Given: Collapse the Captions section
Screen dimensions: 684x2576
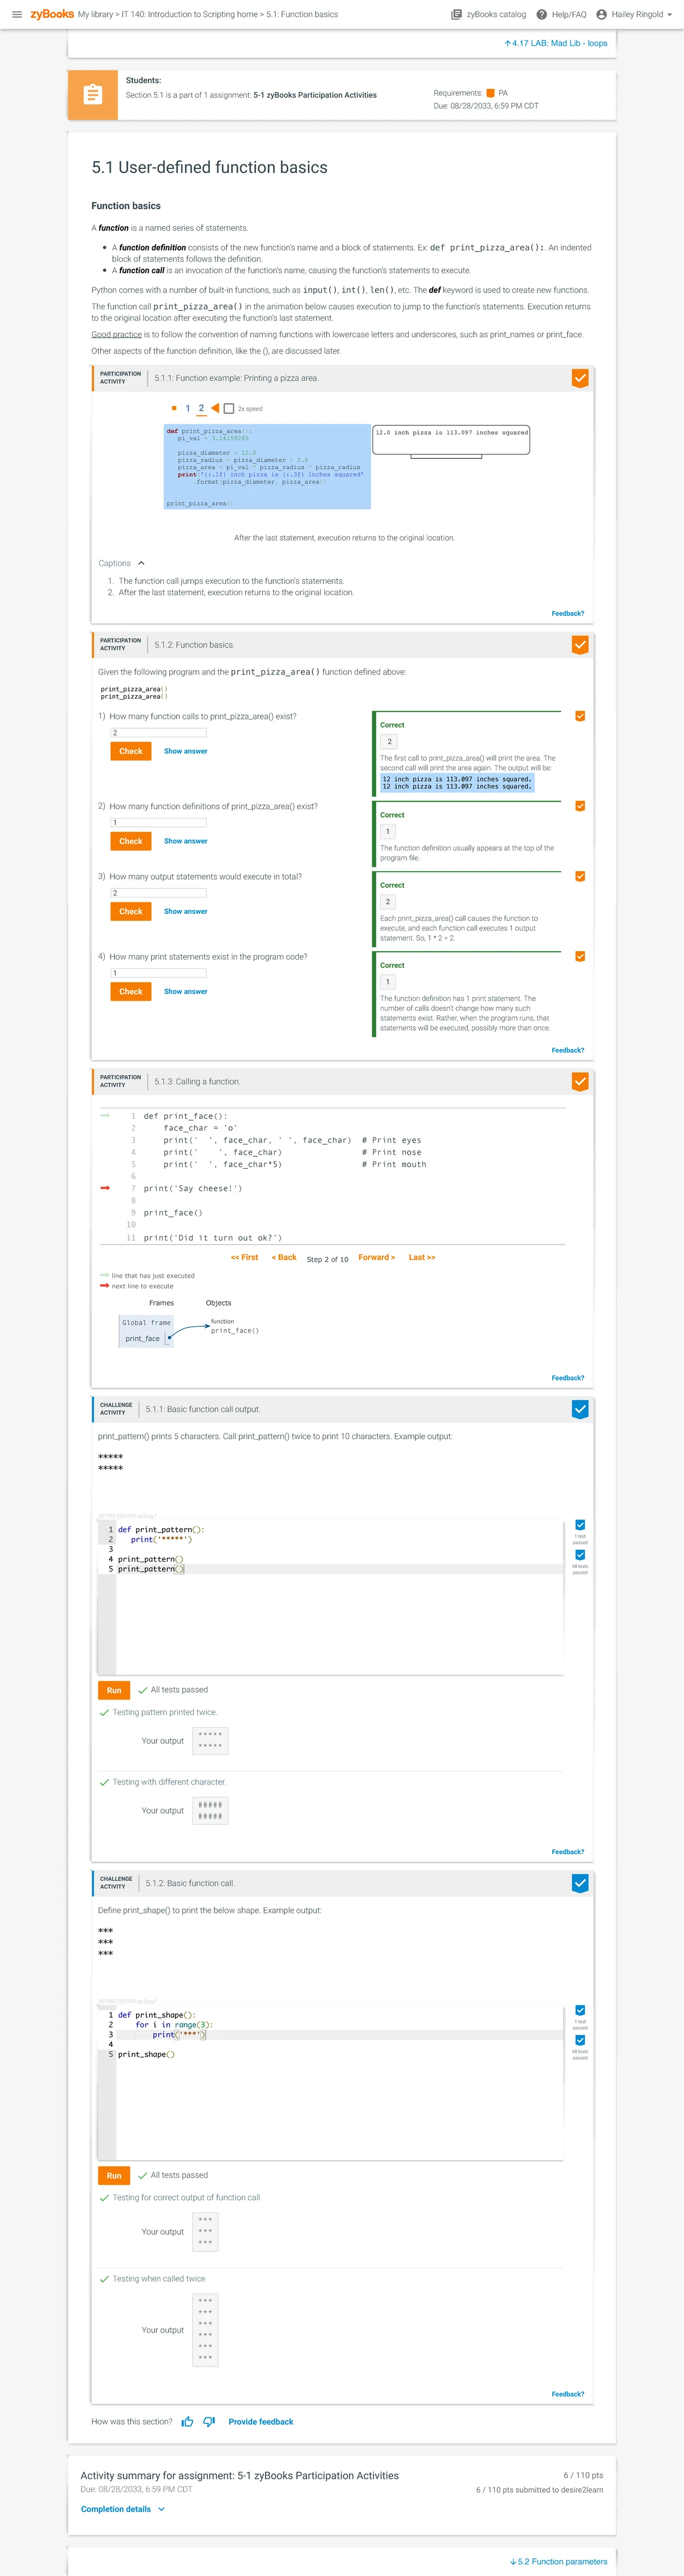Looking at the screenshot, I should [141, 563].
